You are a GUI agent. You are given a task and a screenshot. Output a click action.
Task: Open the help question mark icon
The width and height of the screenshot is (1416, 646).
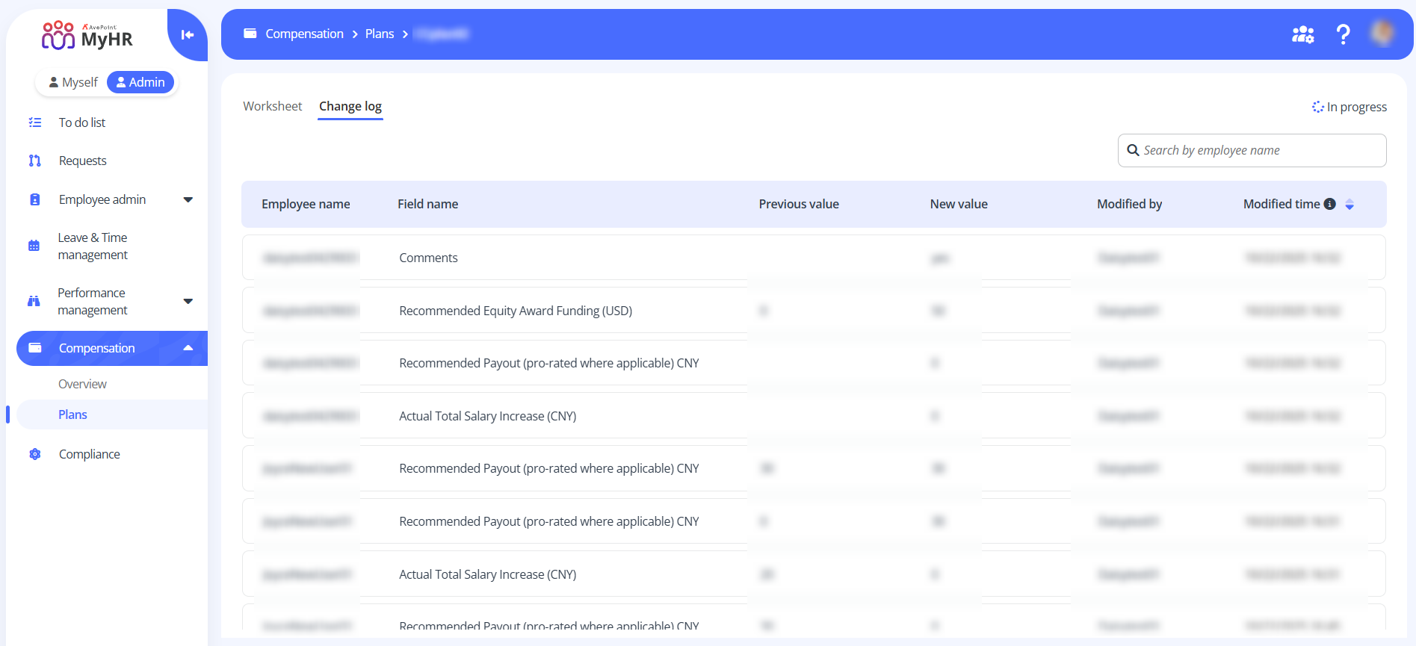pyautogui.click(x=1343, y=34)
